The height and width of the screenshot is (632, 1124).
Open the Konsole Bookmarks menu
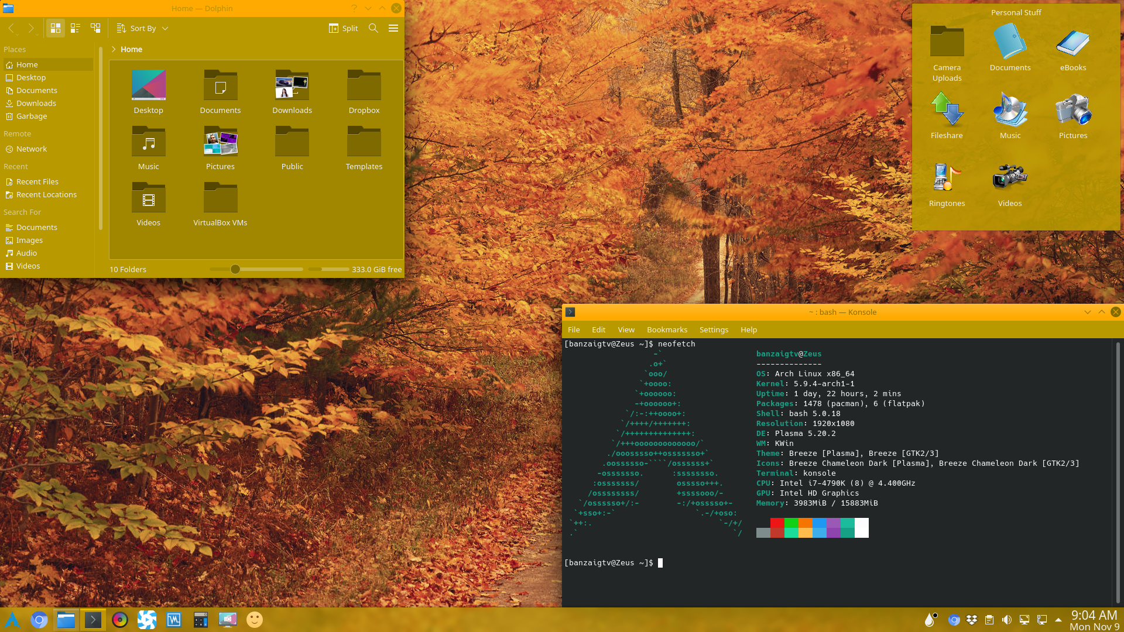[x=667, y=329]
